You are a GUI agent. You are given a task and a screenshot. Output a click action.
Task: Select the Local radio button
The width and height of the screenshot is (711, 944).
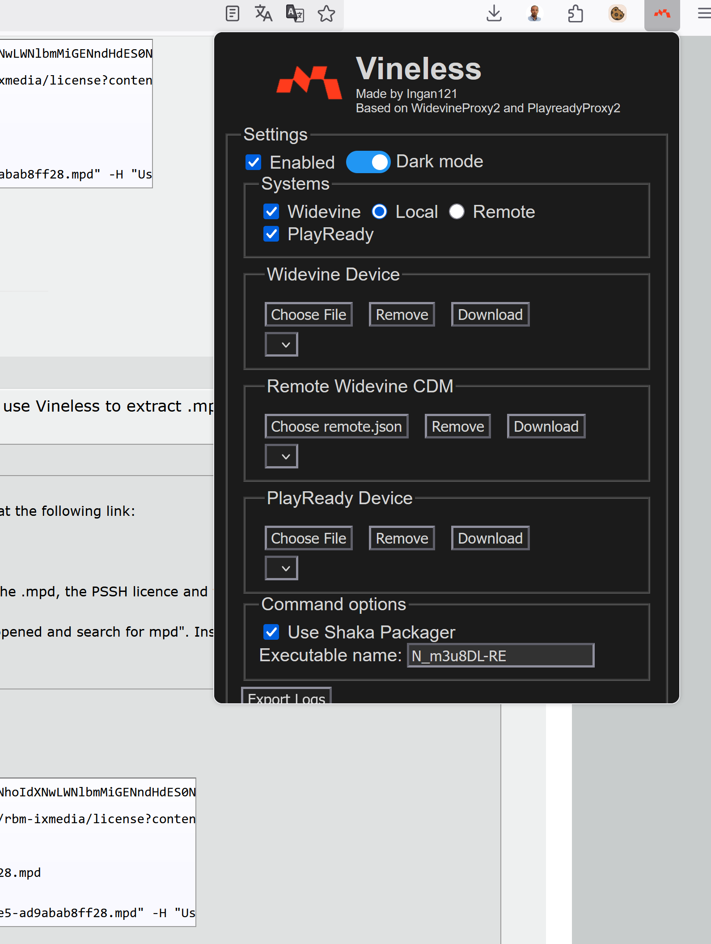[x=380, y=212]
